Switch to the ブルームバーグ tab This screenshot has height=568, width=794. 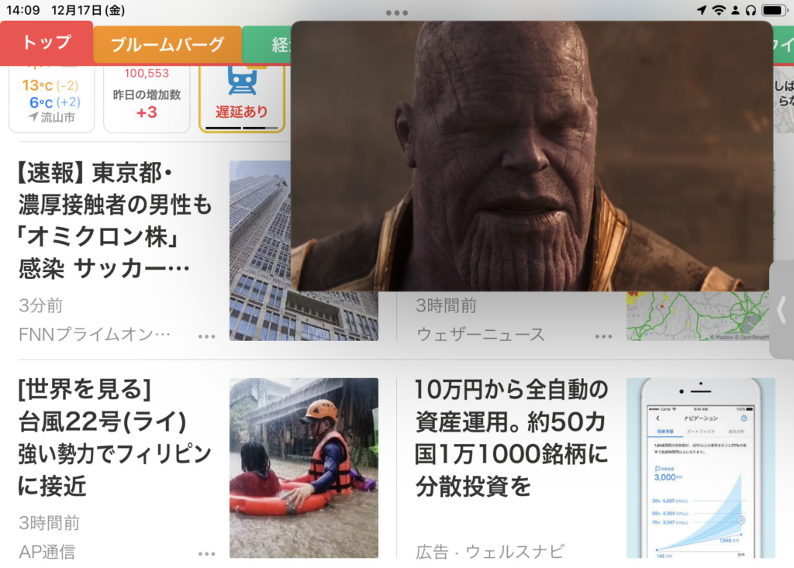tap(167, 44)
